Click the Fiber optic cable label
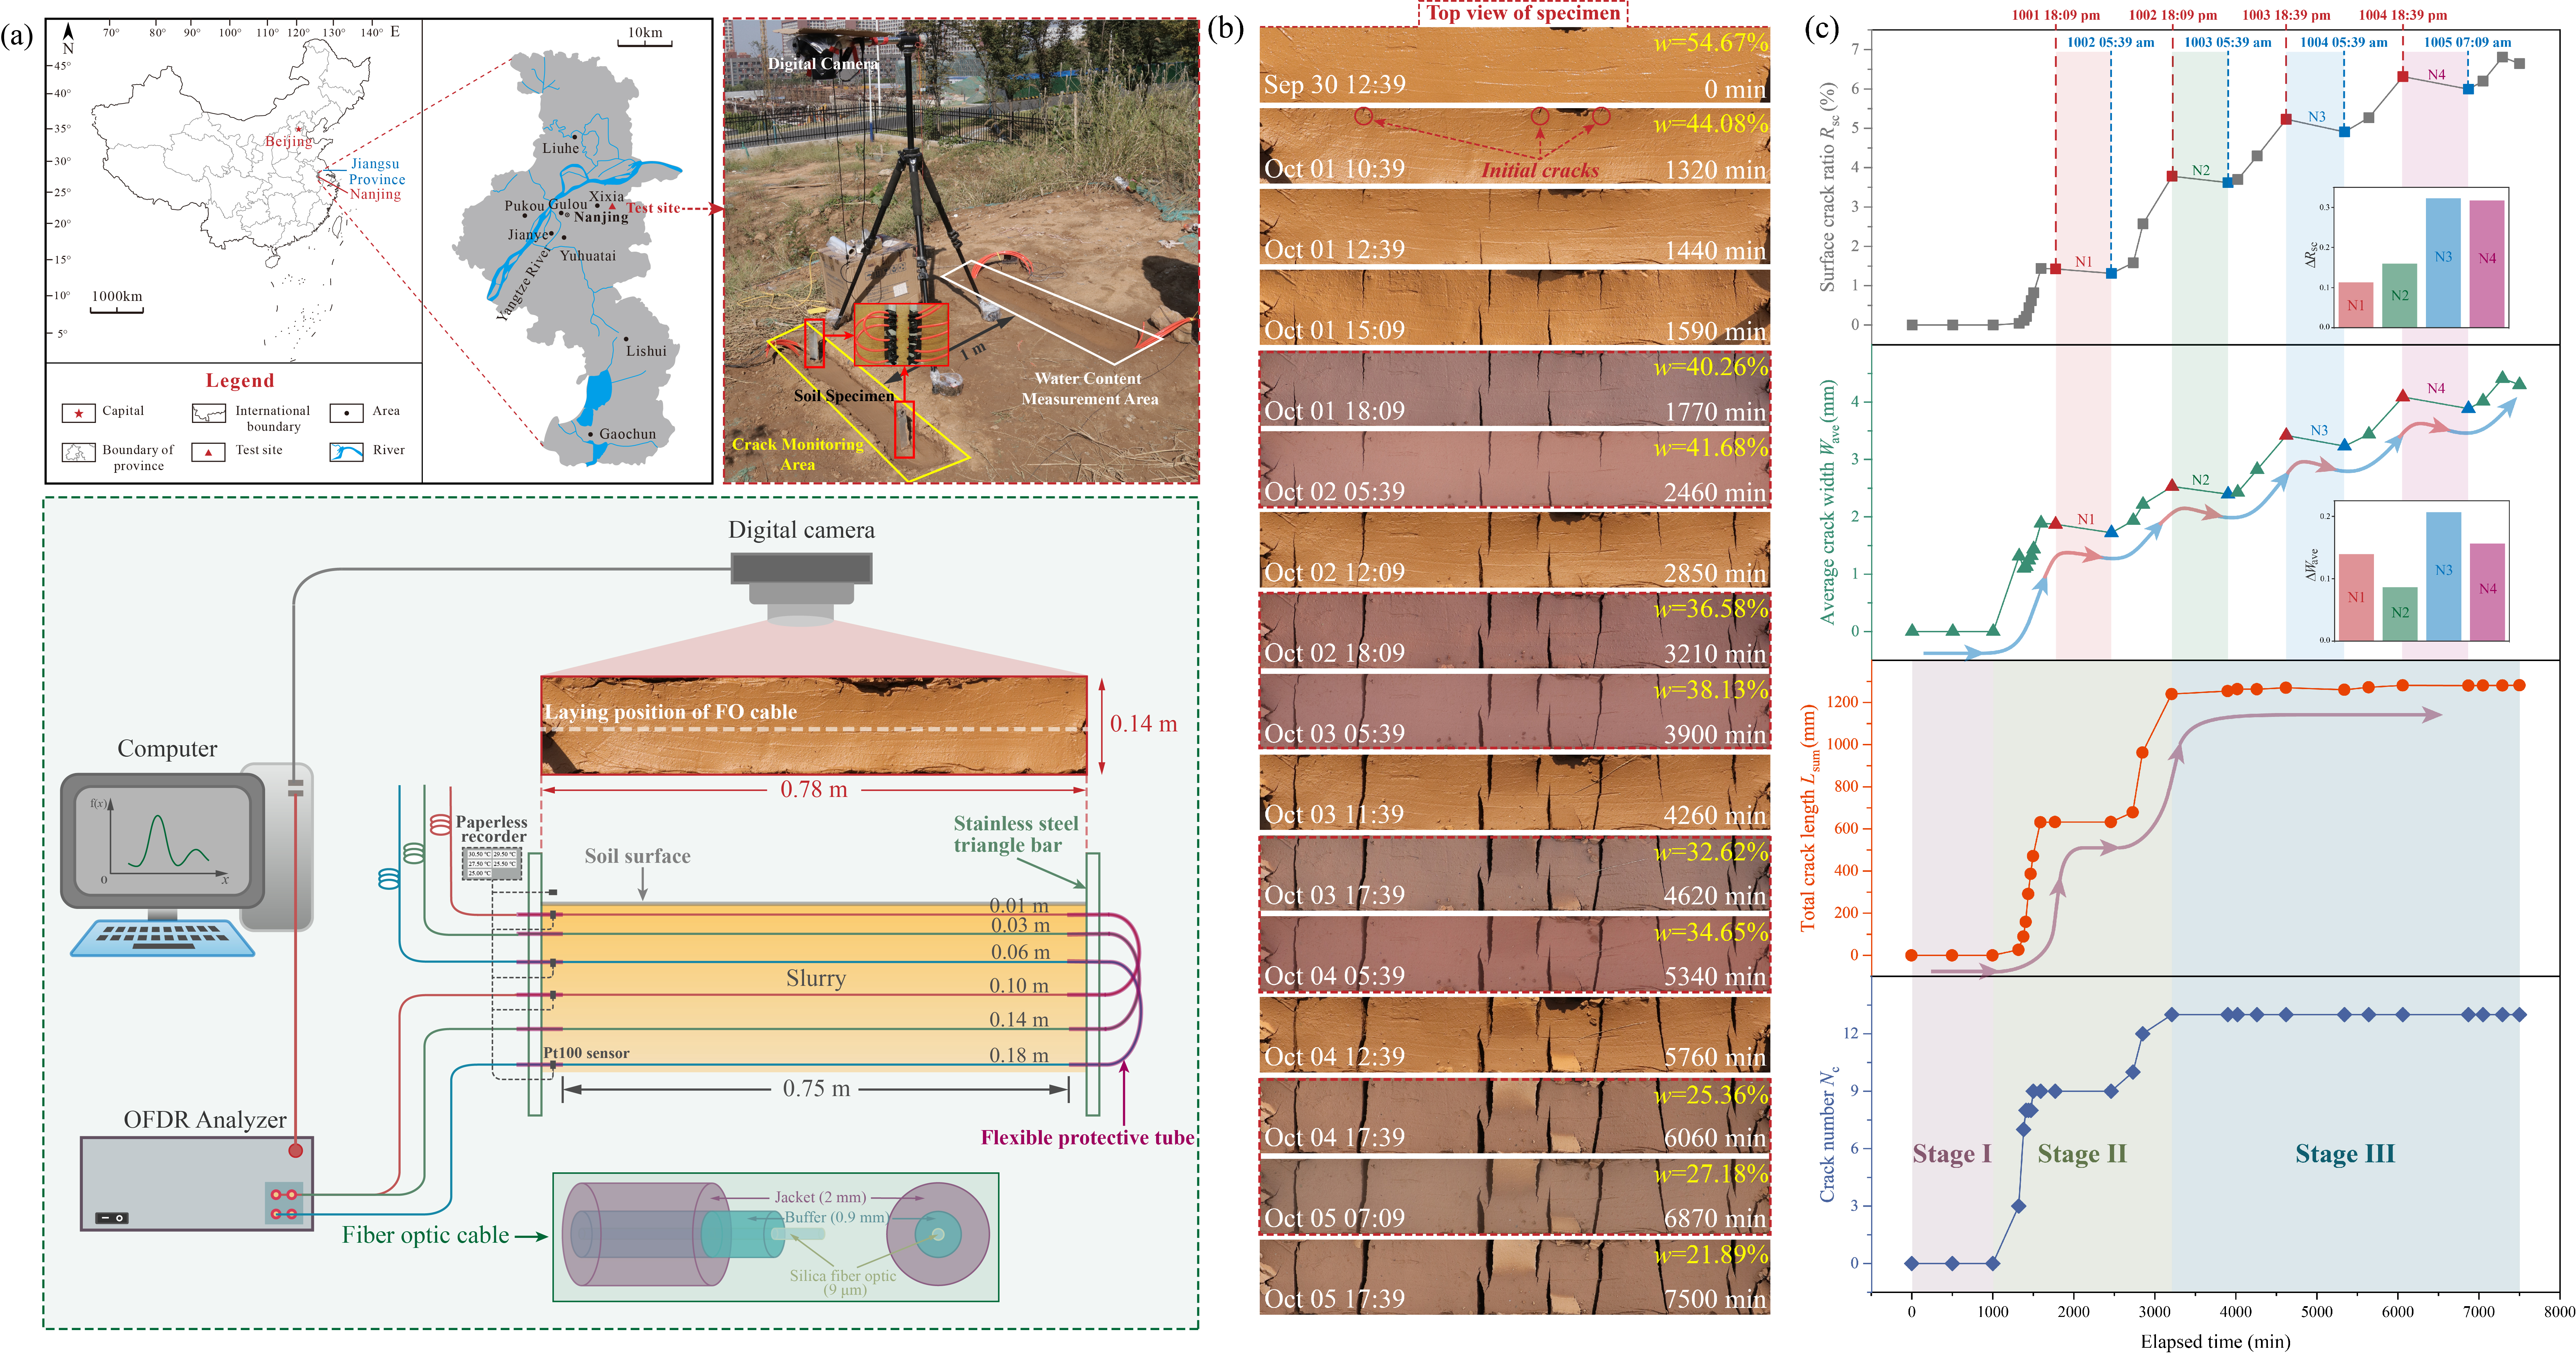The image size is (2576, 1354). coord(425,1235)
